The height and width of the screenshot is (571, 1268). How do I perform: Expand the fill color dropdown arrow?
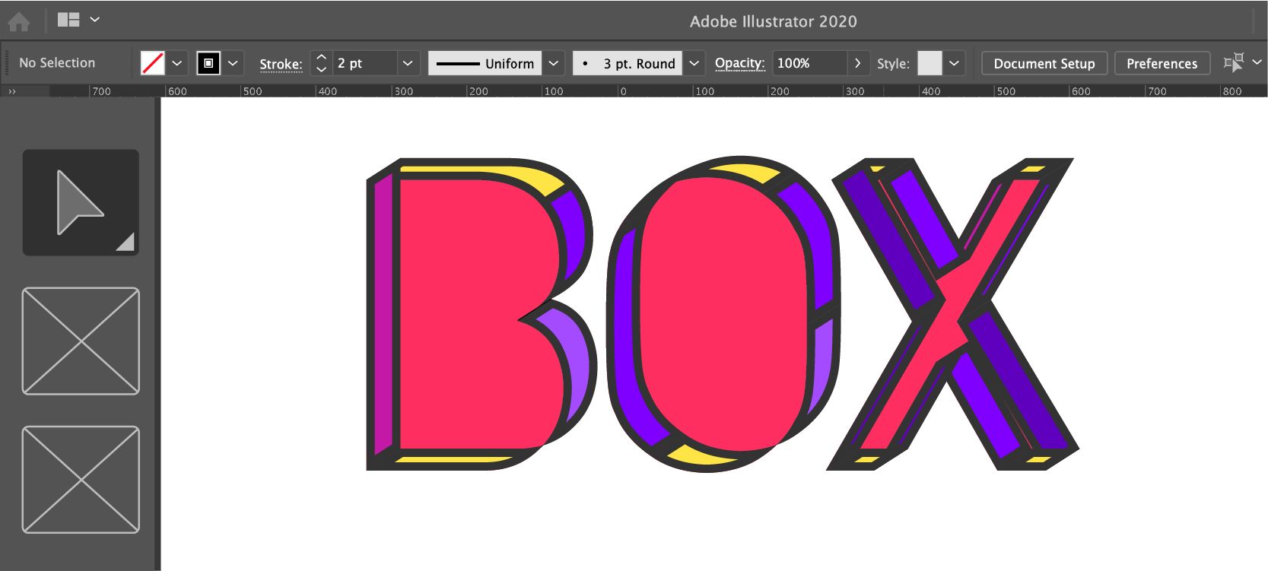tap(177, 63)
